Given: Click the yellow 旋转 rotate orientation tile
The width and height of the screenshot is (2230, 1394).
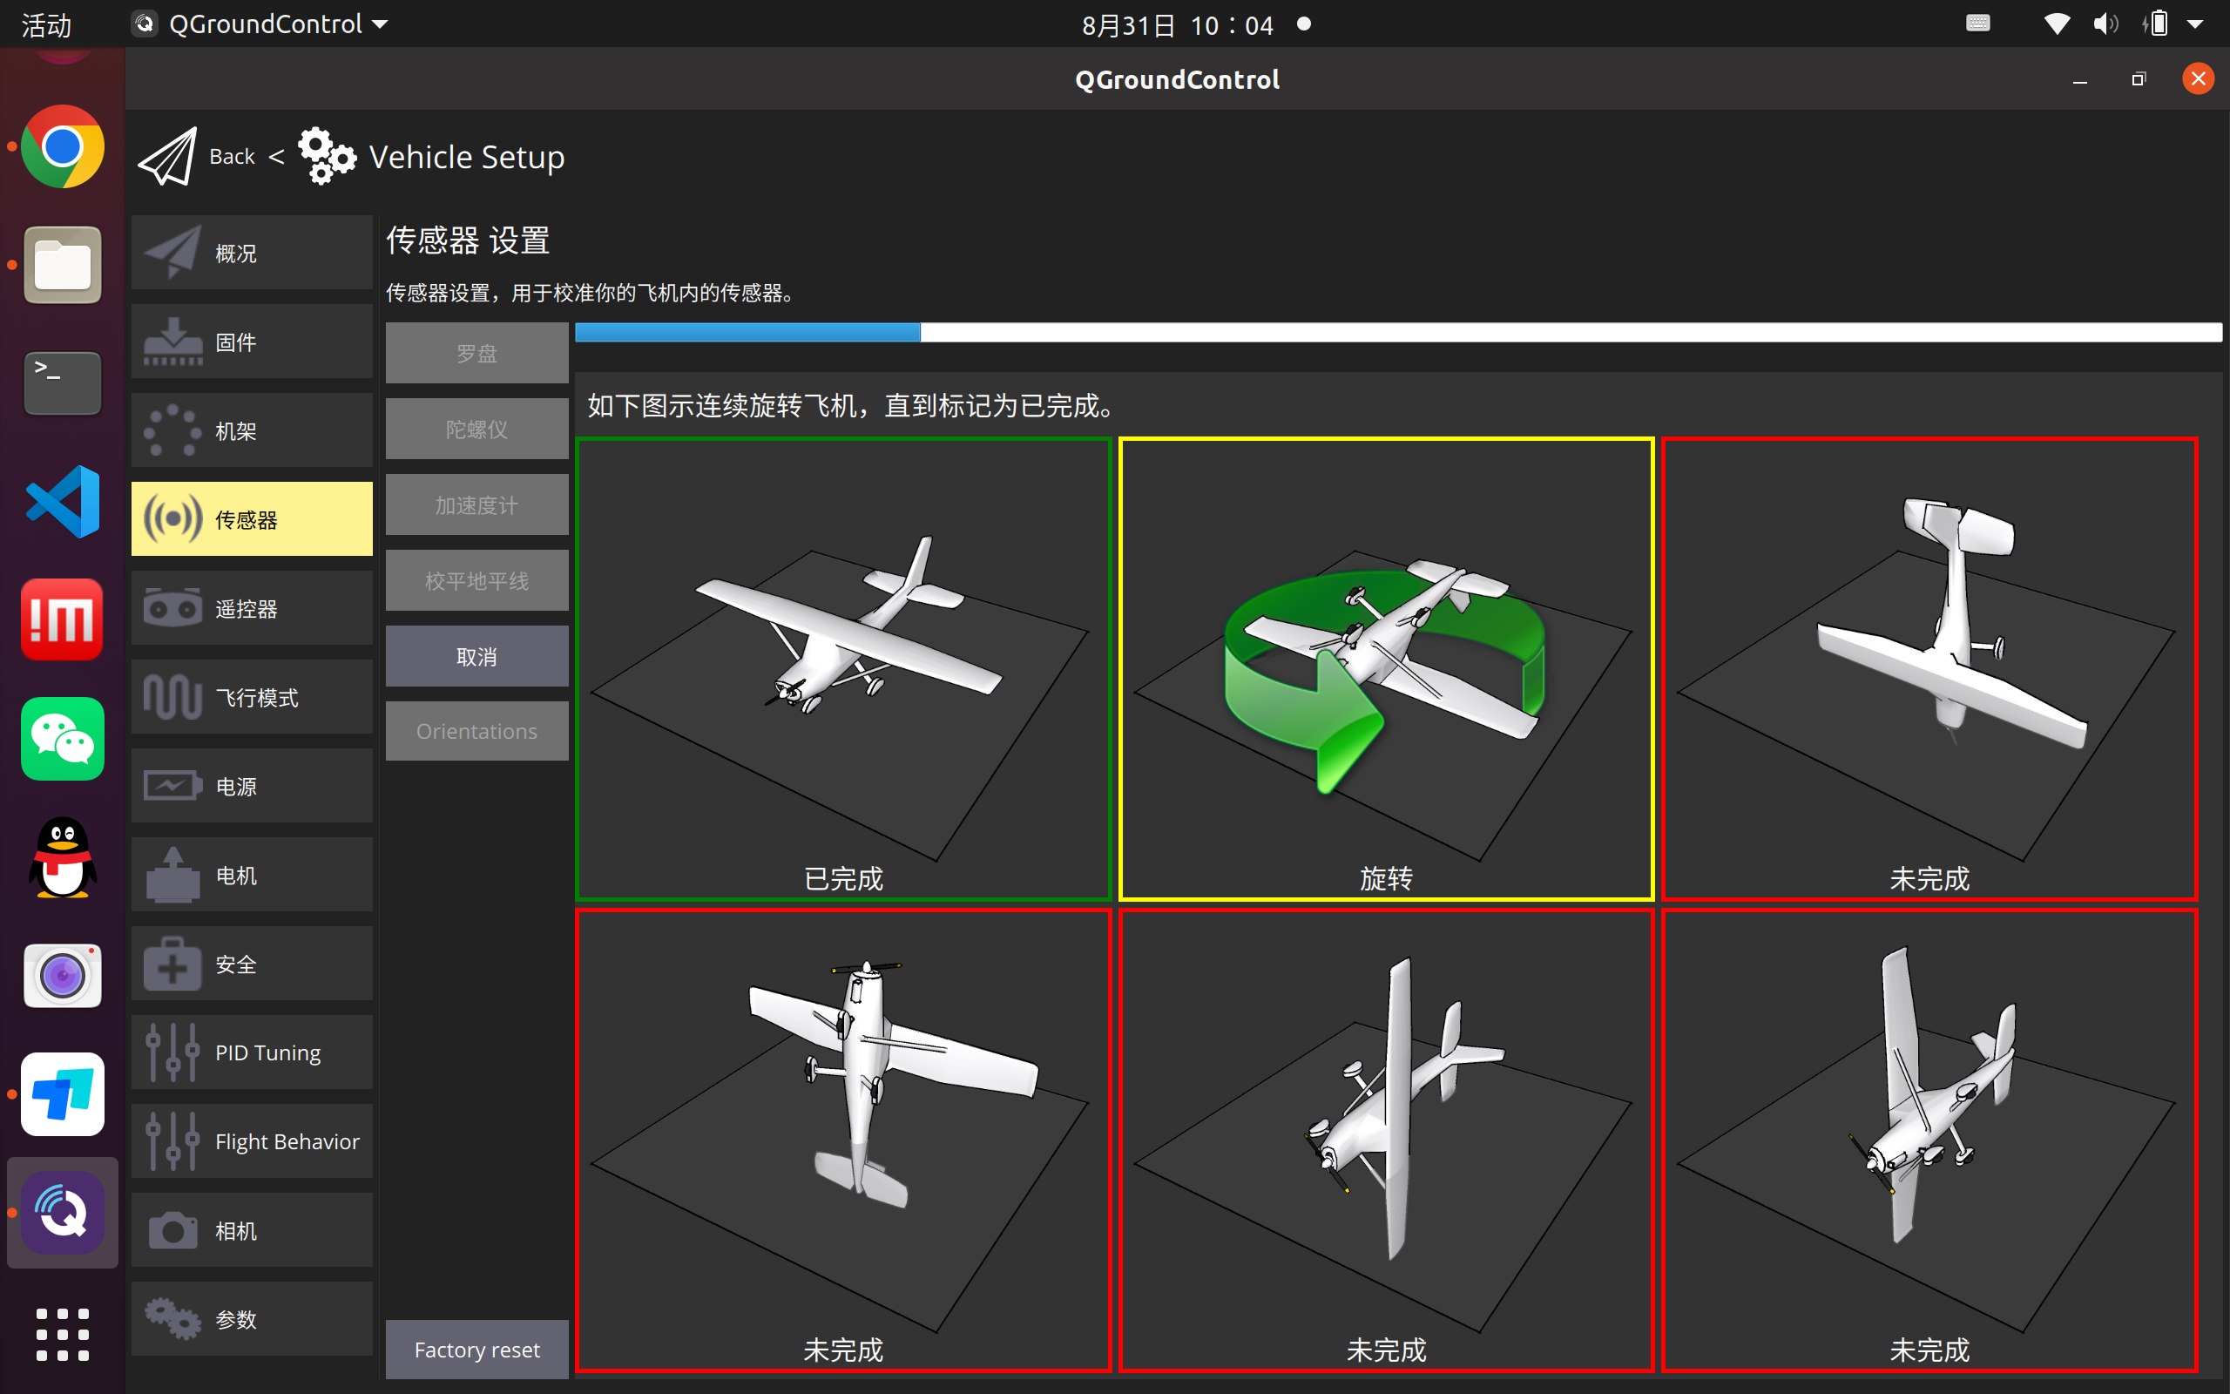Looking at the screenshot, I should click(1386, 668).
